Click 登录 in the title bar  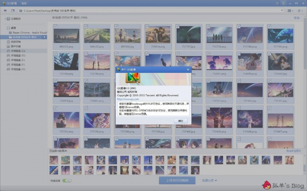coord(24,3)
